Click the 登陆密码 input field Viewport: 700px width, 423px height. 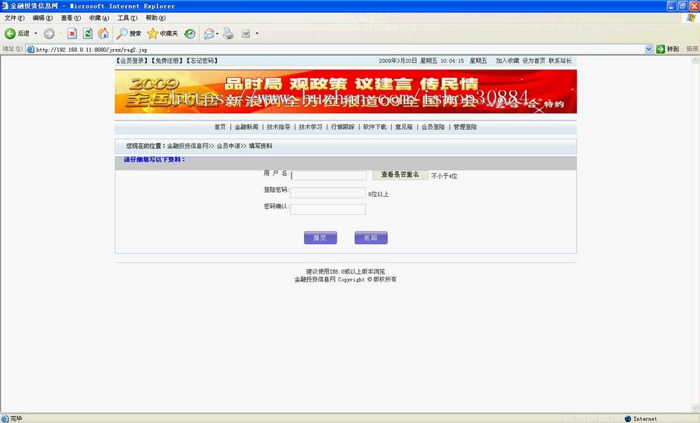click(x=328, y=193)
